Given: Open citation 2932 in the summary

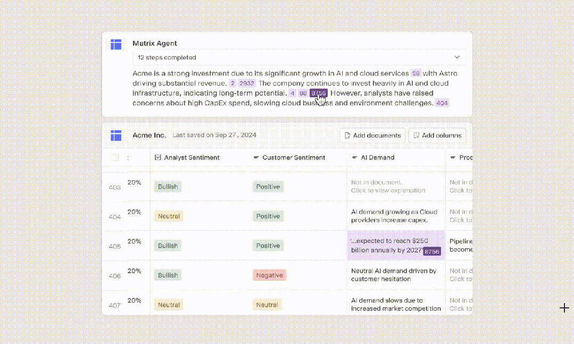Looking at the screenshot, I should [x=247, y=83].
